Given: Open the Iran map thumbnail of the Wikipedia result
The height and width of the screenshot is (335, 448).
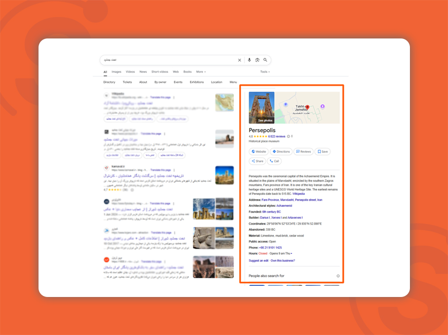Looking at the screenshot, I should (x=224, y=102).
